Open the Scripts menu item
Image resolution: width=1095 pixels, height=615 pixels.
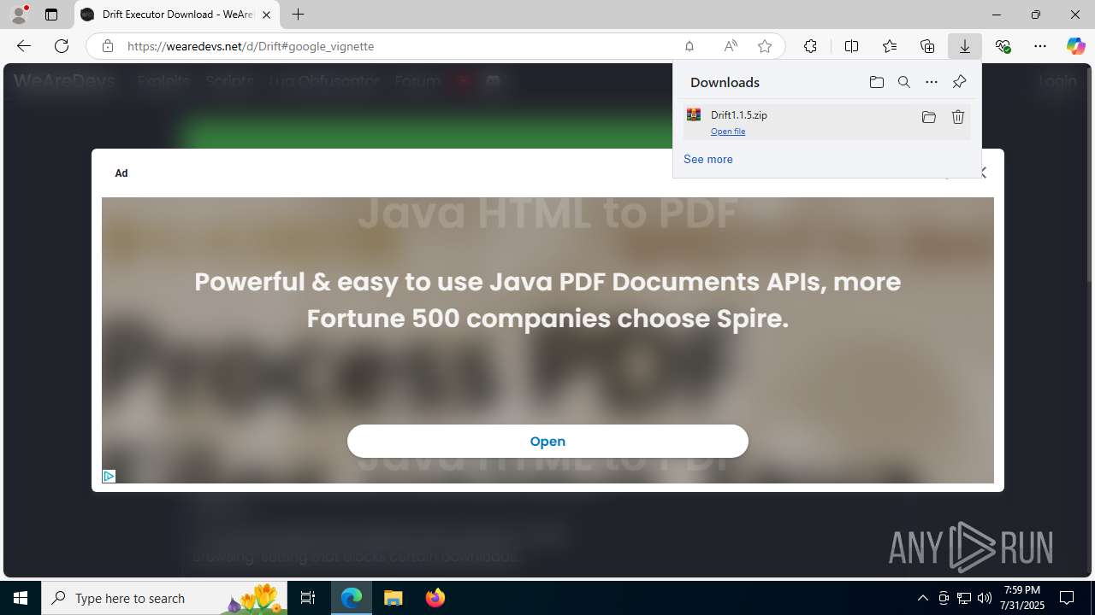point(229,81)
